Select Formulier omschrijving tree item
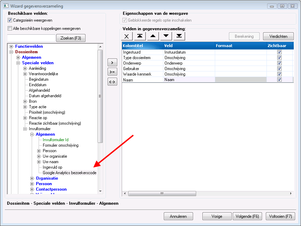The width and height of the screenshot is (301, 226). pos(60,145)
